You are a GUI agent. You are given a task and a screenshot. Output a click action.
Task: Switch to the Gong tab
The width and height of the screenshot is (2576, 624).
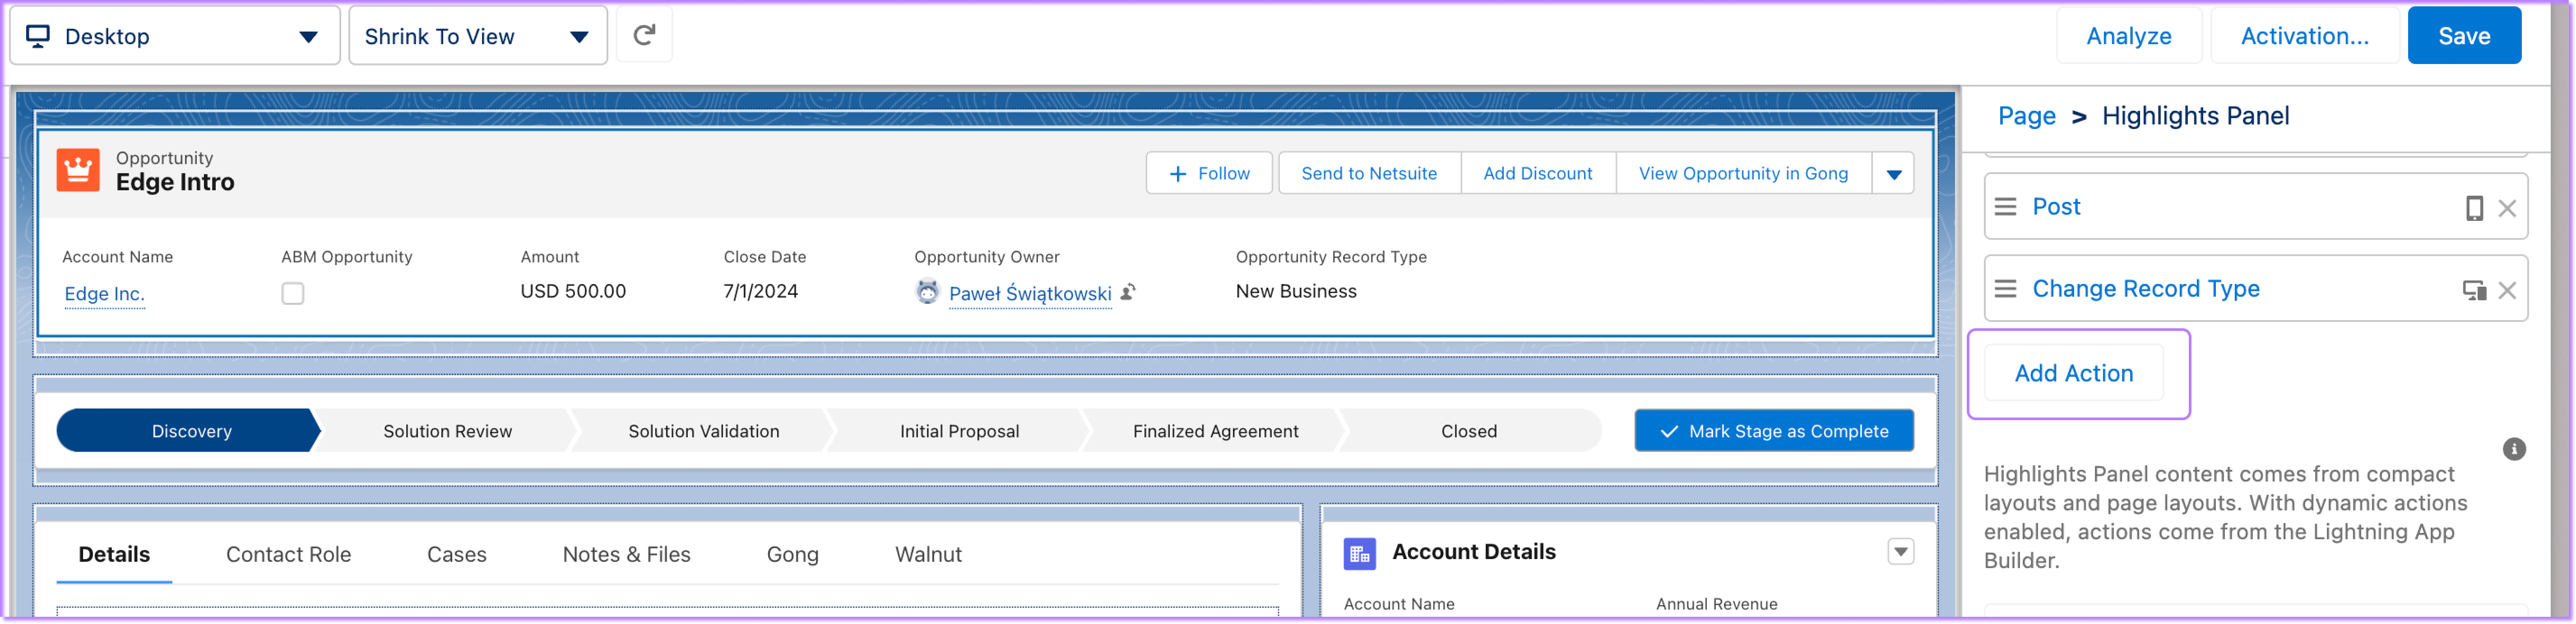(x=792, y=554)
